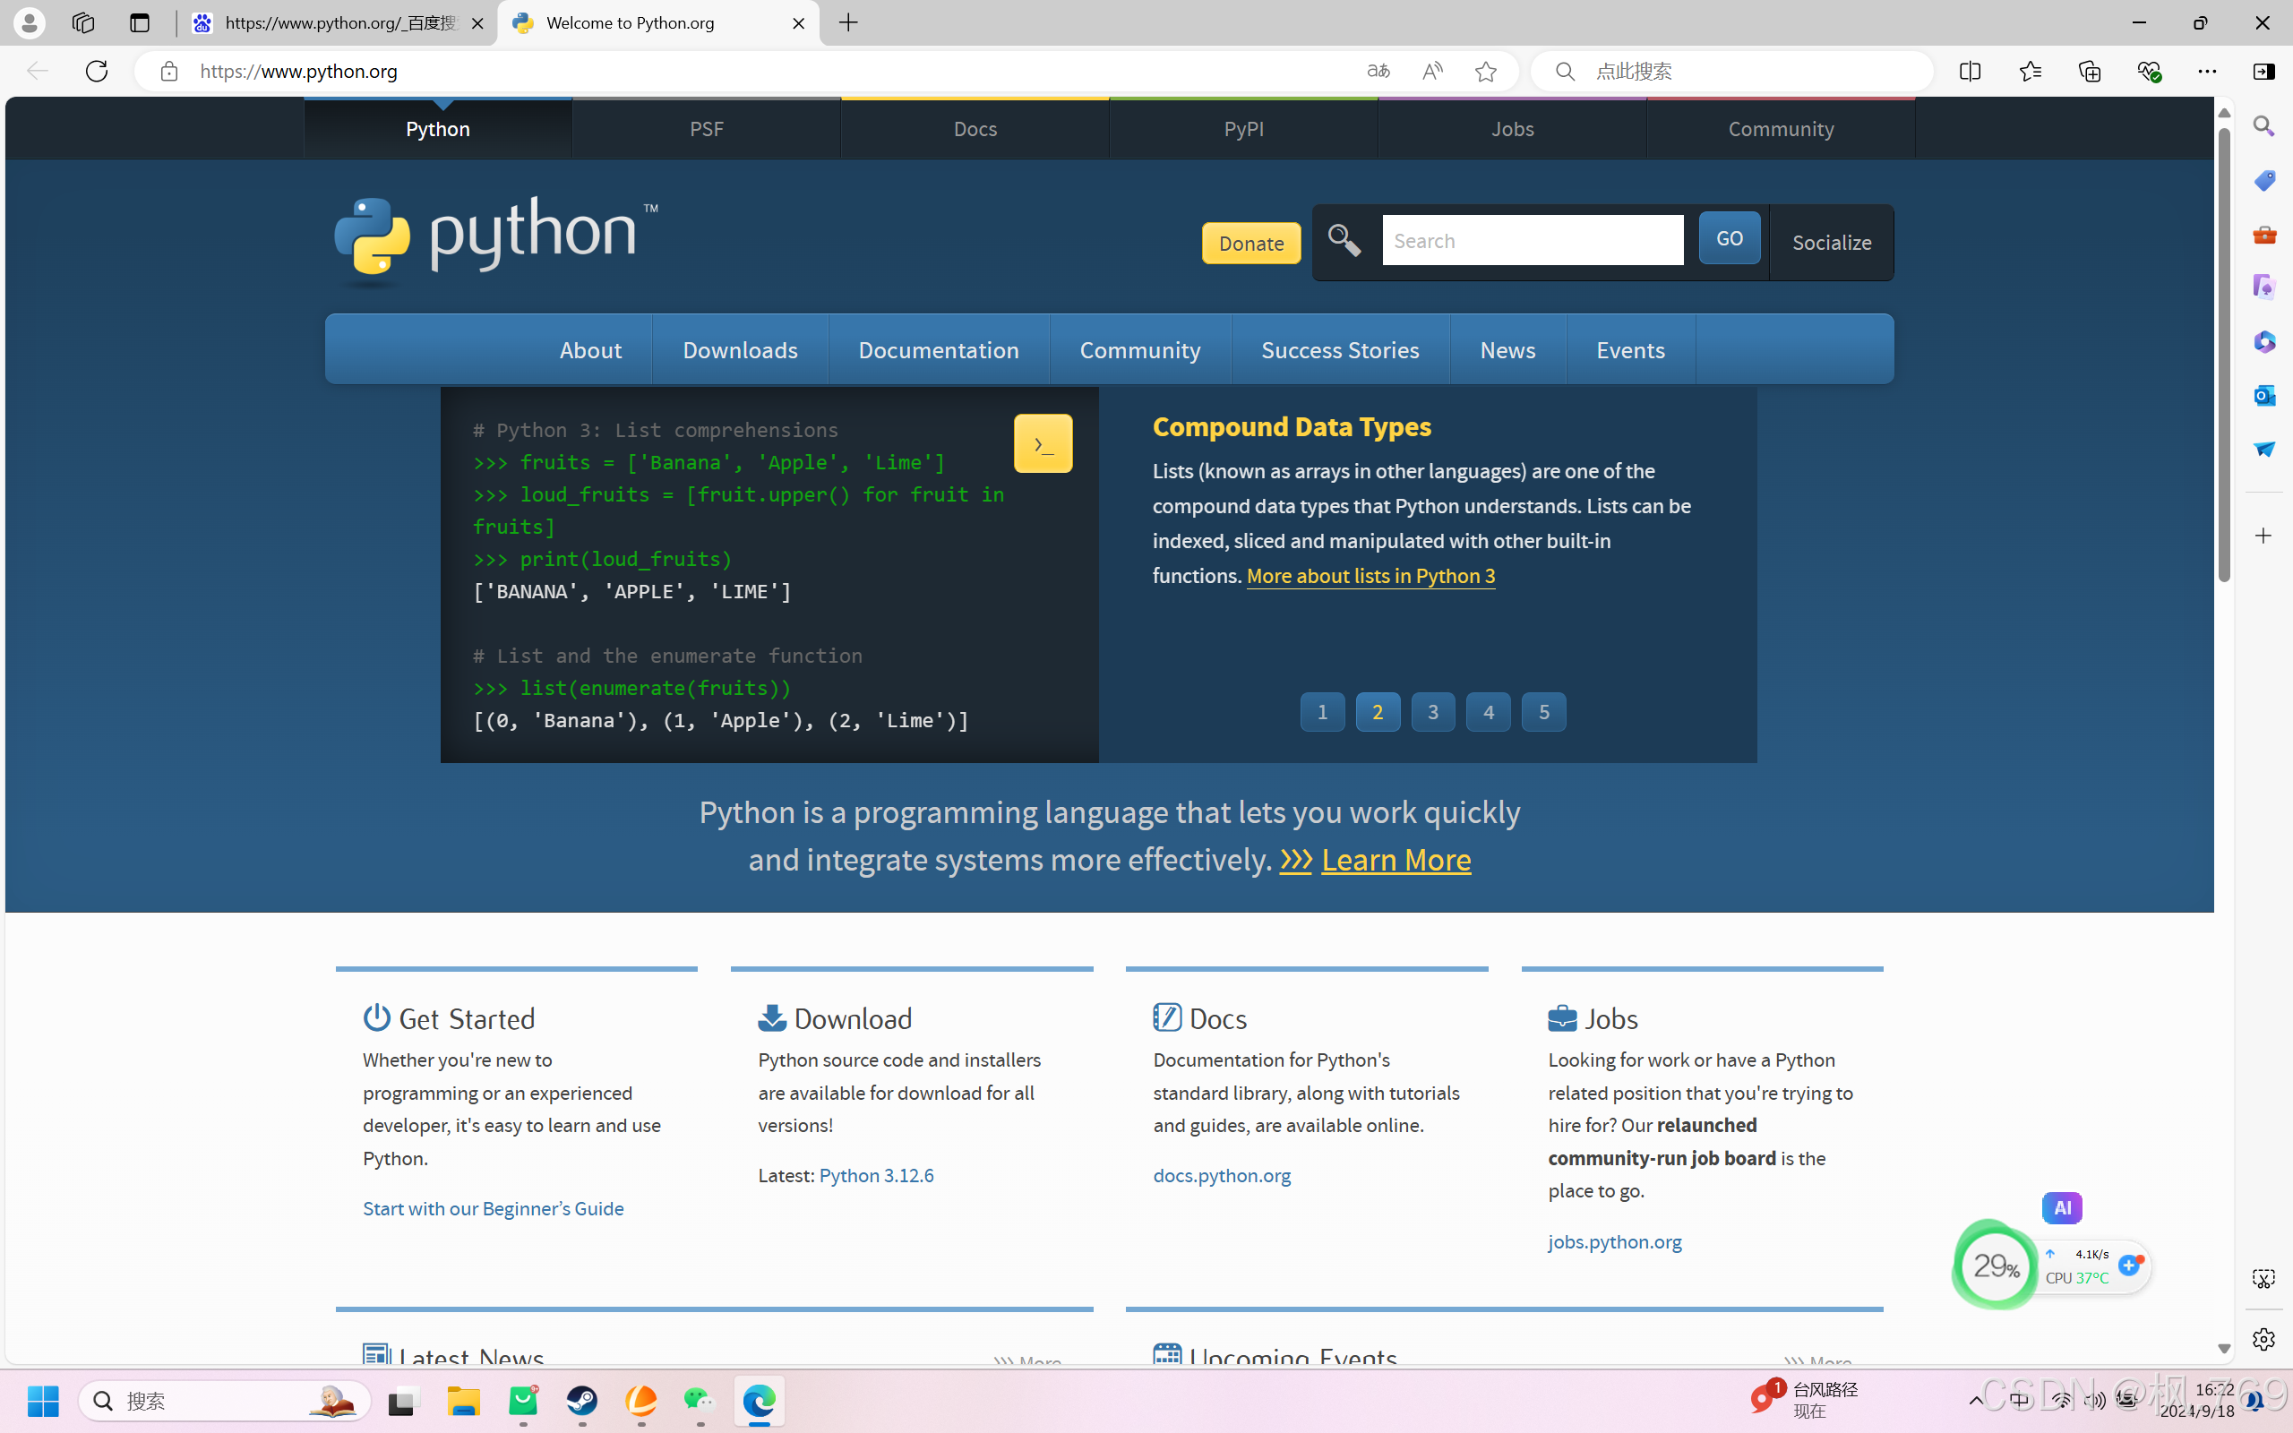The width and height of the screenshot is (2293, 1433).
Task: Toggle split screen view
Action: pyautogui.click(x=1970, y=71)
